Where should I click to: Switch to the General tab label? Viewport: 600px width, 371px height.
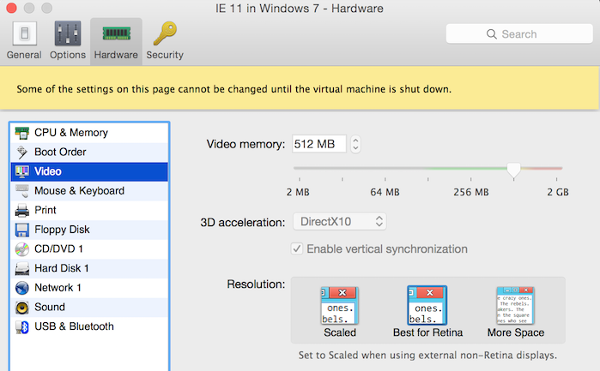point(24,55)
